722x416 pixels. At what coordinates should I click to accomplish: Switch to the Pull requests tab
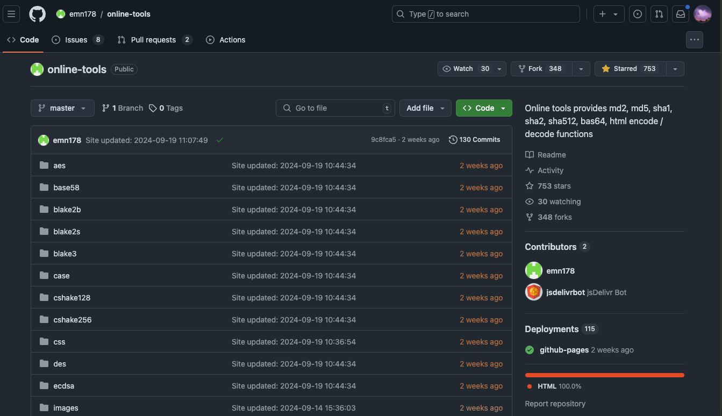(154, 40)
